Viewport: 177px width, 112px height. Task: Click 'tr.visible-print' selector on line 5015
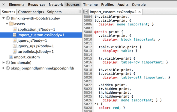[x=115, y=58]
